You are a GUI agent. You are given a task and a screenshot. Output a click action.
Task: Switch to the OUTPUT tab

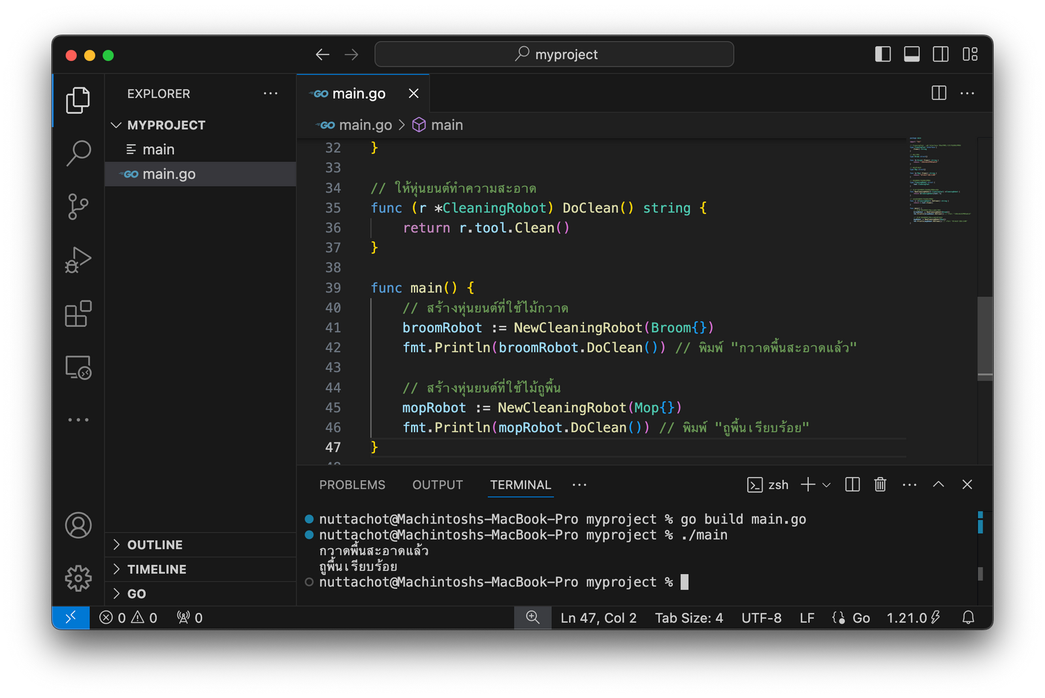click(437, 484)
